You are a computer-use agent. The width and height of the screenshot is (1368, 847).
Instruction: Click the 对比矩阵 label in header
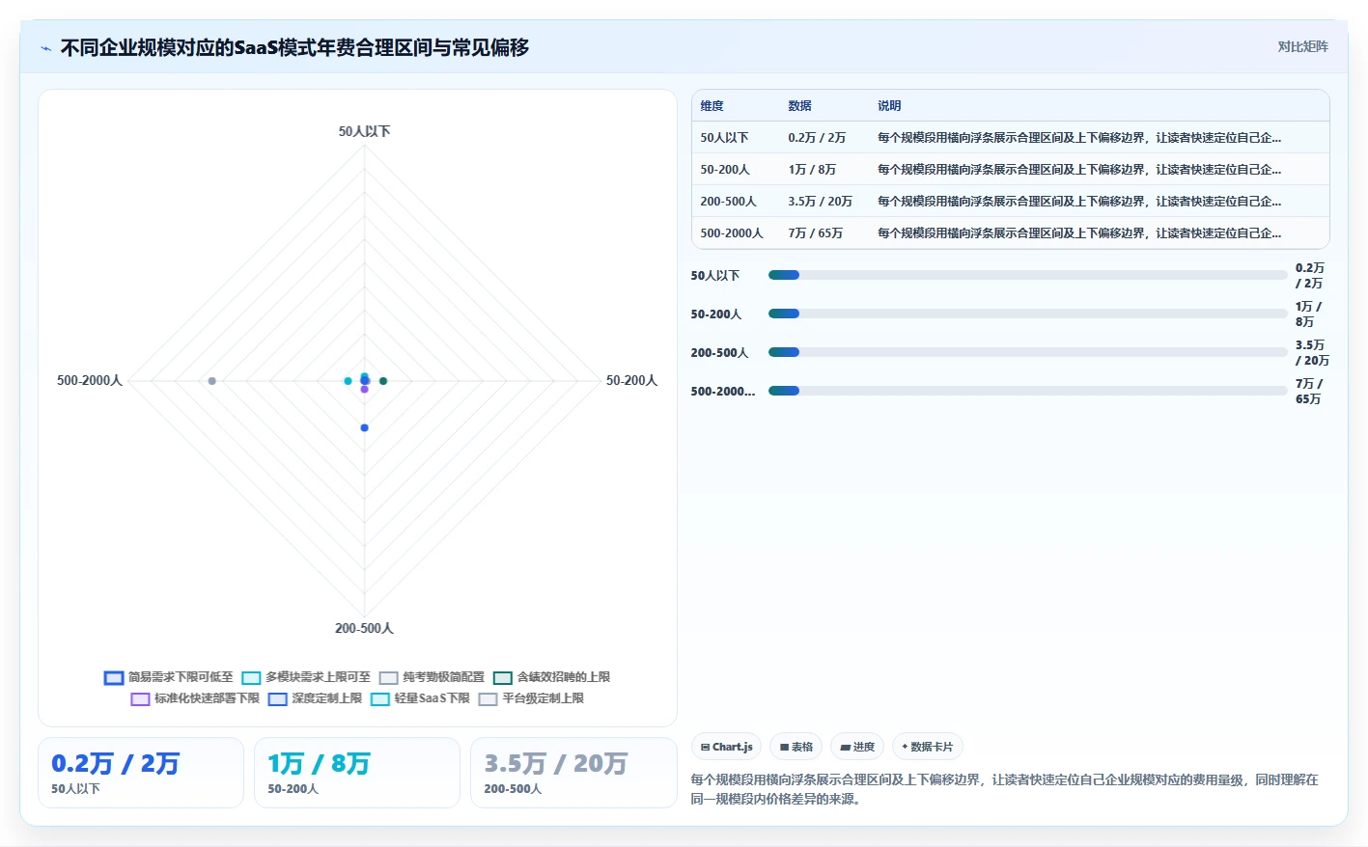[1302, 46]
